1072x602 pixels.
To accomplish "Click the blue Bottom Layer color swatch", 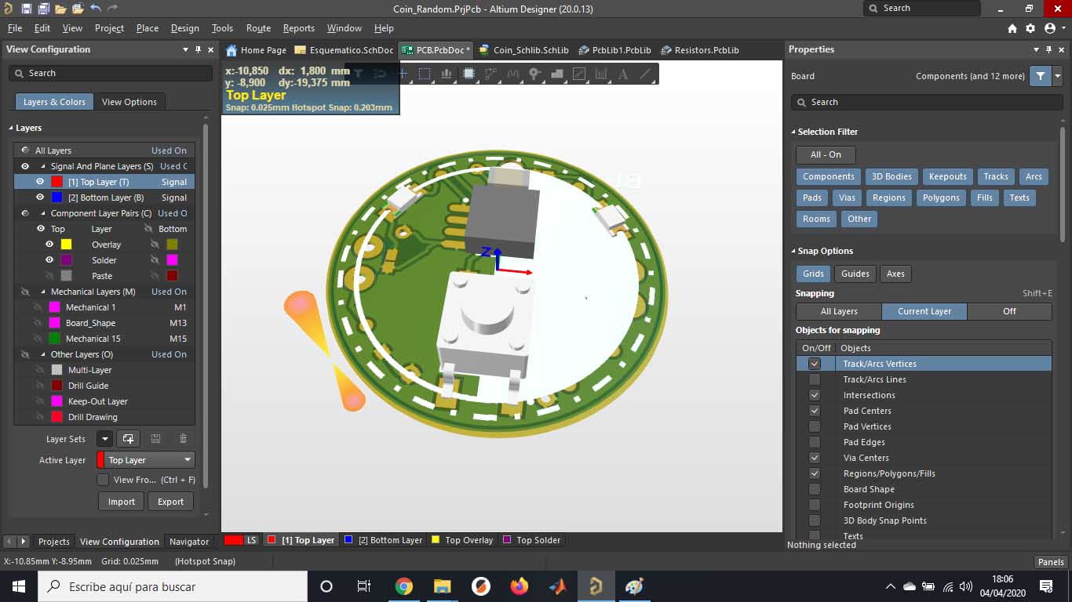I will [57, 198].
